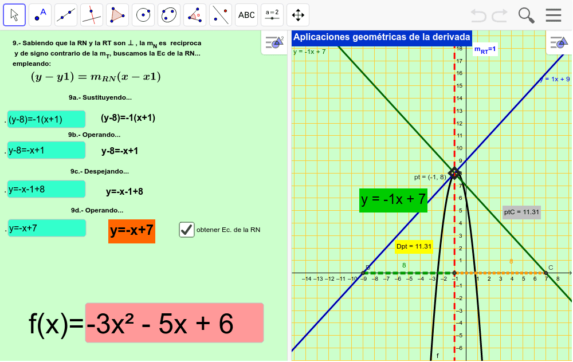Screen dimensions: 573x362
Task: Click the Undo arrow
Action: pos(478,15)
